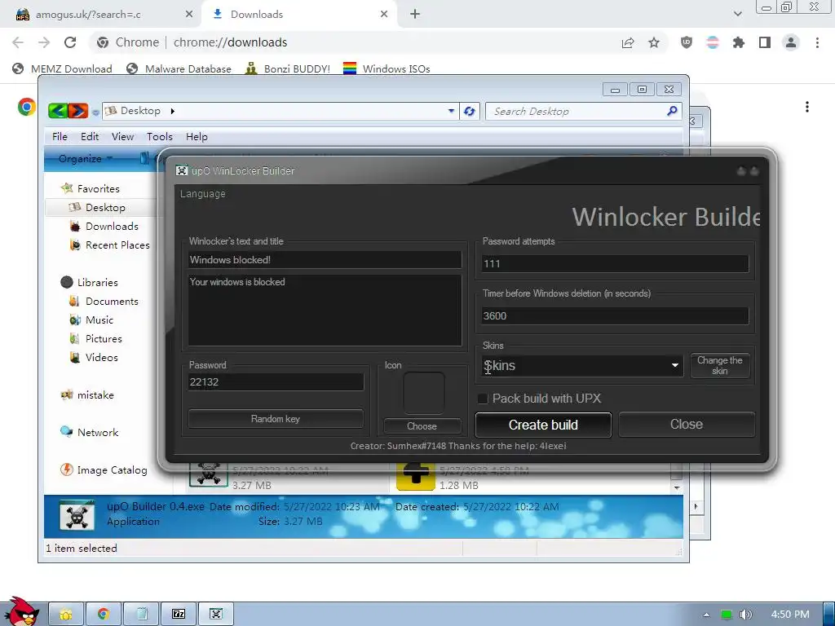Enable Pack build with UPX checkbox
Screen dimensions: 835x626
tap(483, 399)
